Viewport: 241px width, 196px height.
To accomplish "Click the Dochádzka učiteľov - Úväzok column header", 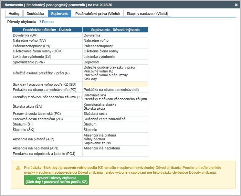I will point(47,30).
